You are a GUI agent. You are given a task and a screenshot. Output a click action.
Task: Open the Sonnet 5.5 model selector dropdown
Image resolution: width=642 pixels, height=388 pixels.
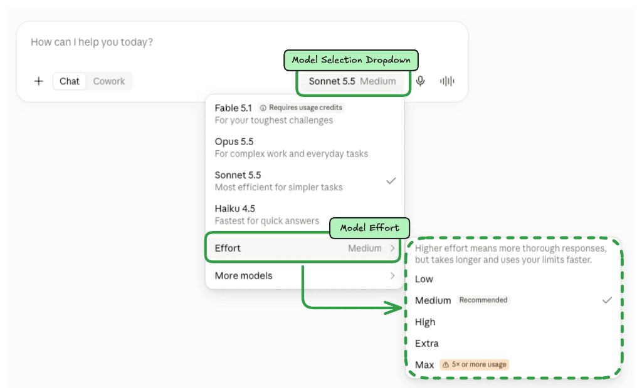[x=352, y=81]
